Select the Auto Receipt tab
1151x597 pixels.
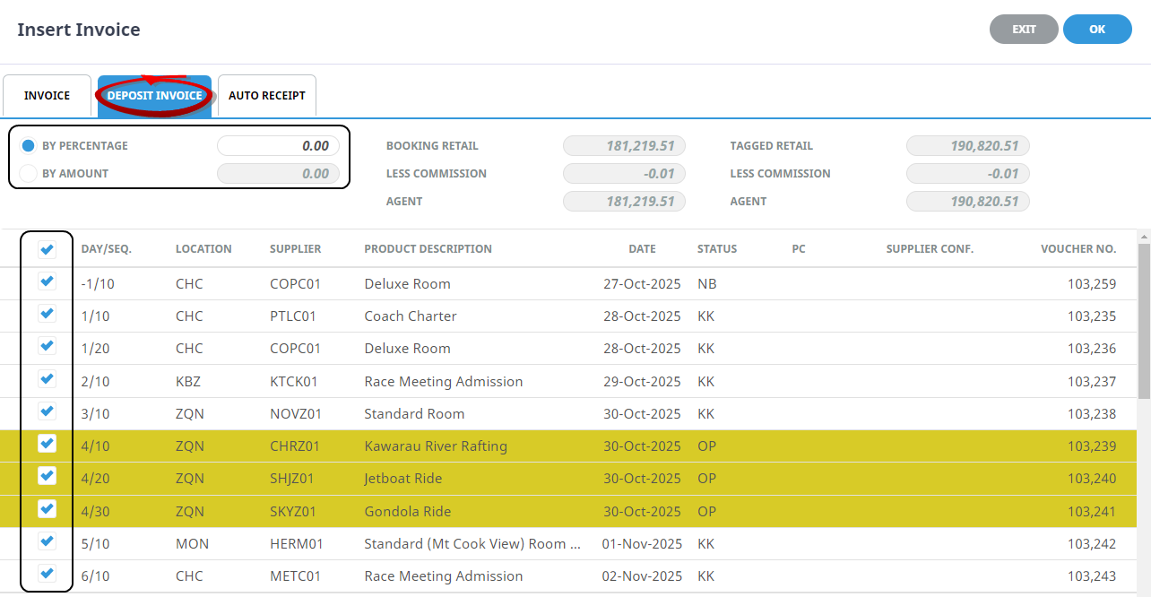[x=266, y=96]
